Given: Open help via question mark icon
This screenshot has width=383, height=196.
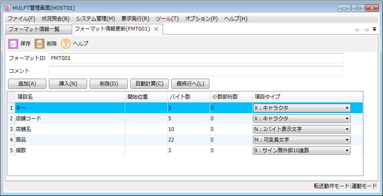Looking at the screenshot, I should click(x=65, y=44).
